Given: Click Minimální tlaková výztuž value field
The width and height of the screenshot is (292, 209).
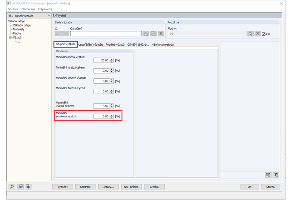Looking at the screenshot, I should coord(102,91).
